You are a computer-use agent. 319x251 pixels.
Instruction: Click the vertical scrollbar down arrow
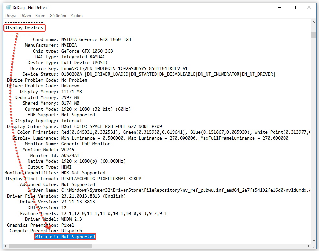tap(314, 240)
